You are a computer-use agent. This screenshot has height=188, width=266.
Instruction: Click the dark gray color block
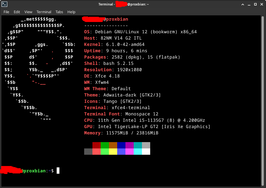pos(88,151)
